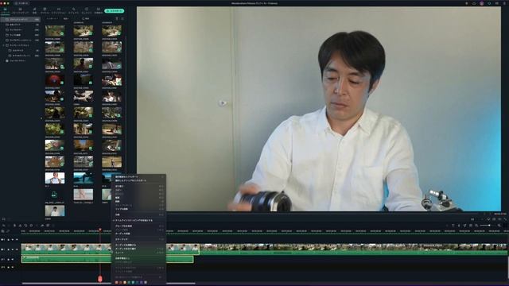Viewport: 509px width, 286px height.
Task: Lock video track 2 with its lock icon
Action: [x=8, y=240]
